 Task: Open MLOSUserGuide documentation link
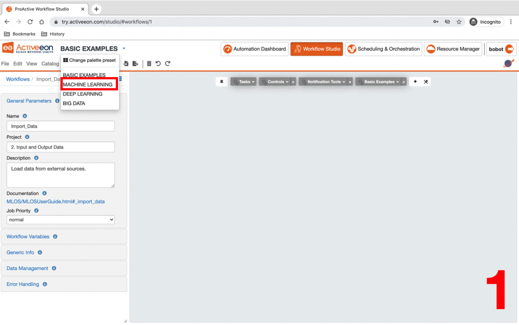click(55, 202)
